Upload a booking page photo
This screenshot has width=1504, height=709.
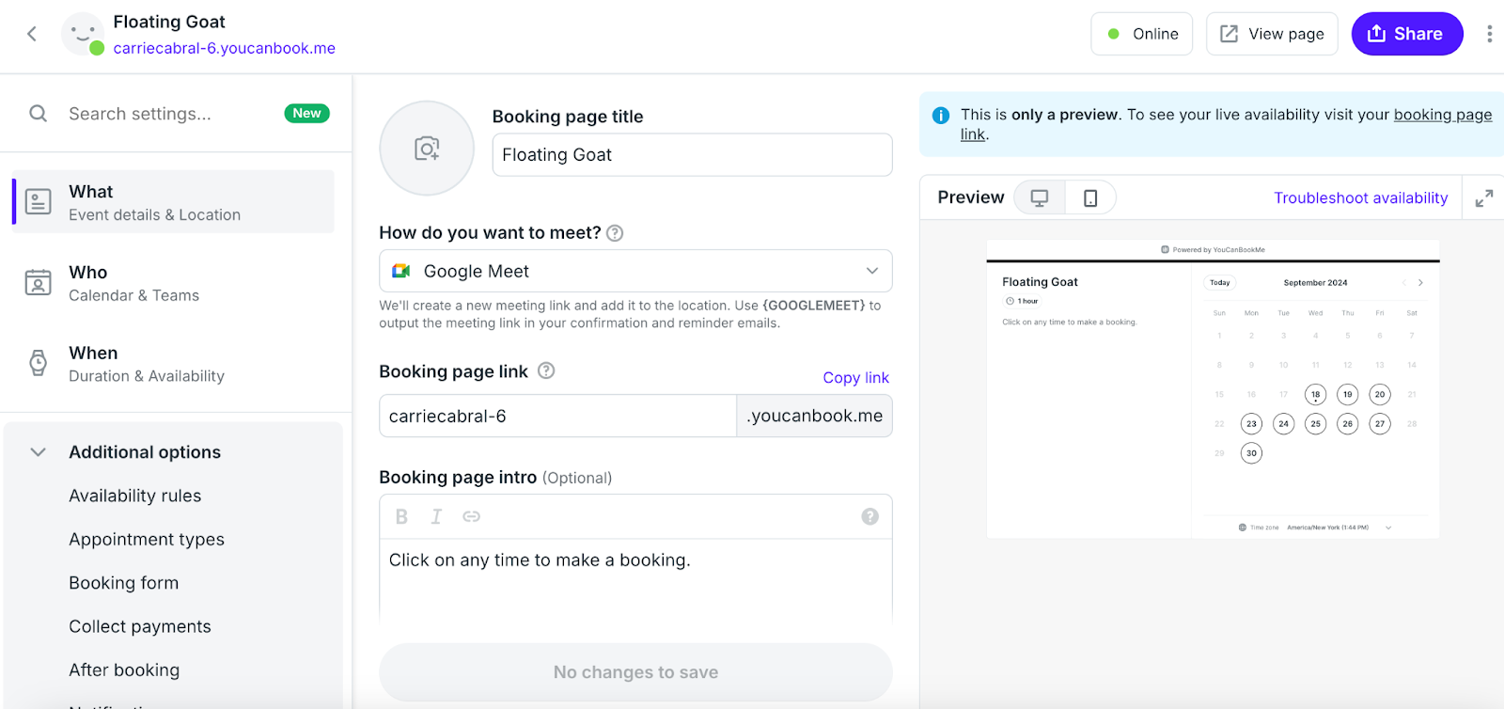click(x=427, y=149)
